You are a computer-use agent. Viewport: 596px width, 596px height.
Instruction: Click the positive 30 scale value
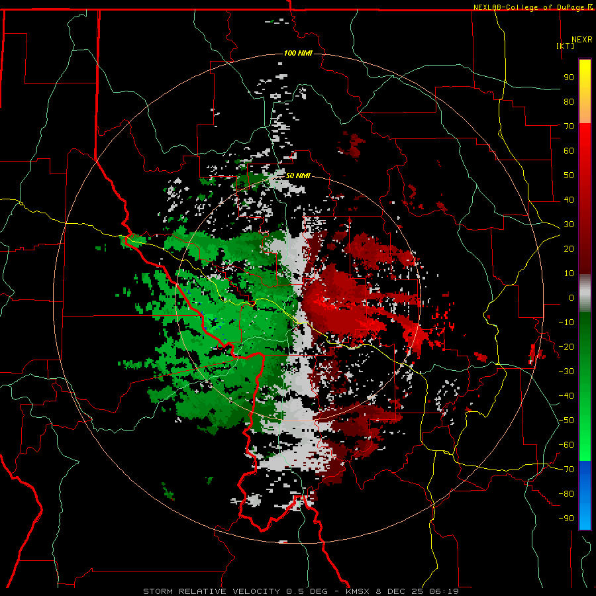[x=569, y=224]
